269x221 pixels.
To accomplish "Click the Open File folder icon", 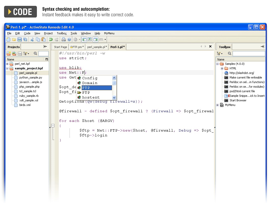I will [14, 39].
